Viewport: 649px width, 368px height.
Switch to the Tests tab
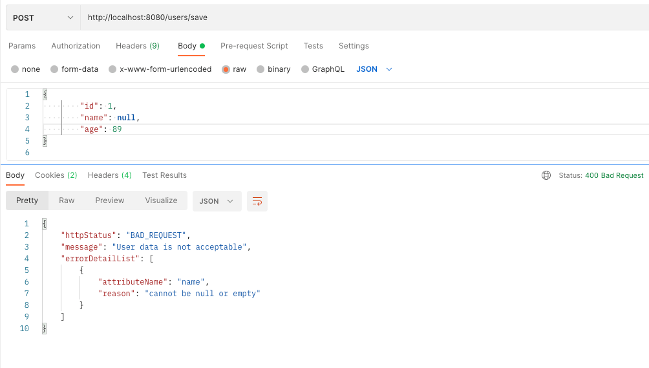(313, 46)
